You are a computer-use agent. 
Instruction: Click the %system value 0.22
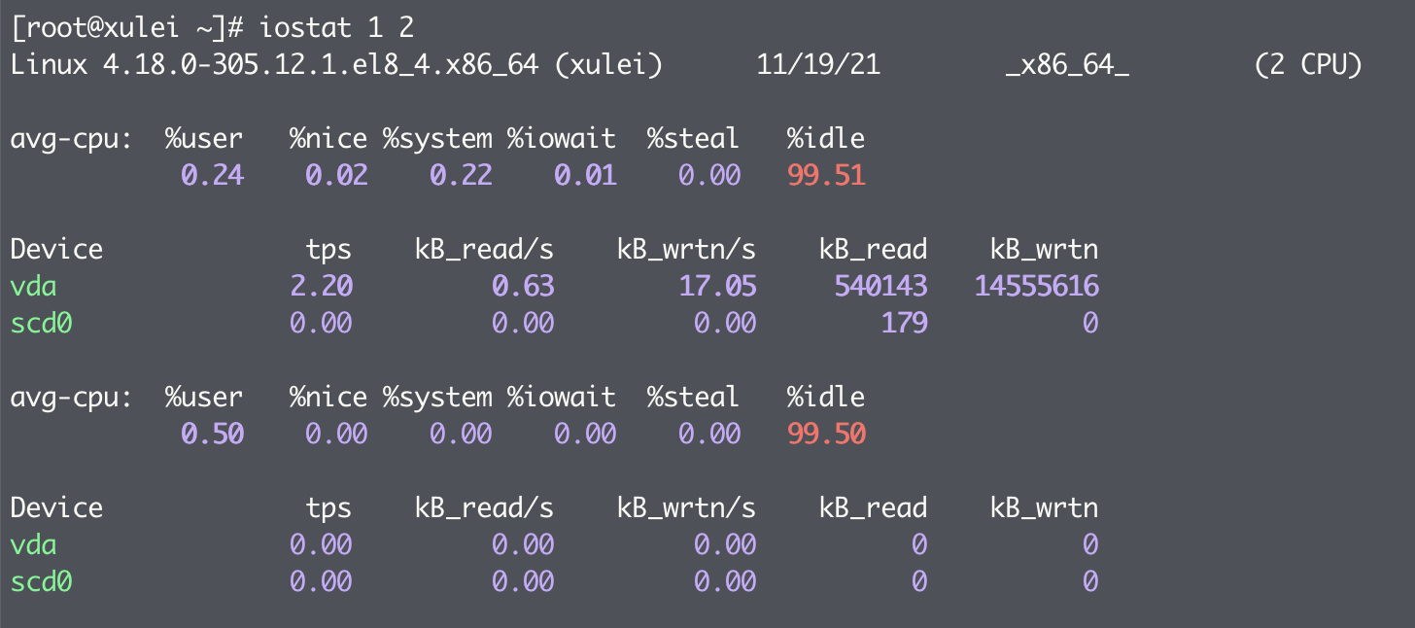461,176
